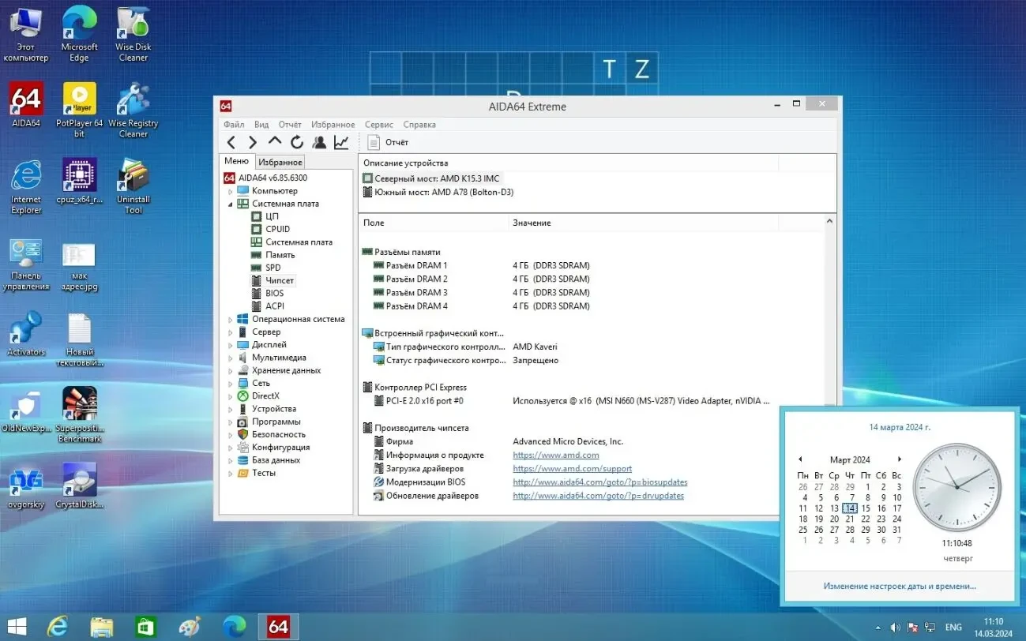This screenshot has height=641, width=1026.
Task: Click the refresh toolbar icon
Action: coord(297,142)
